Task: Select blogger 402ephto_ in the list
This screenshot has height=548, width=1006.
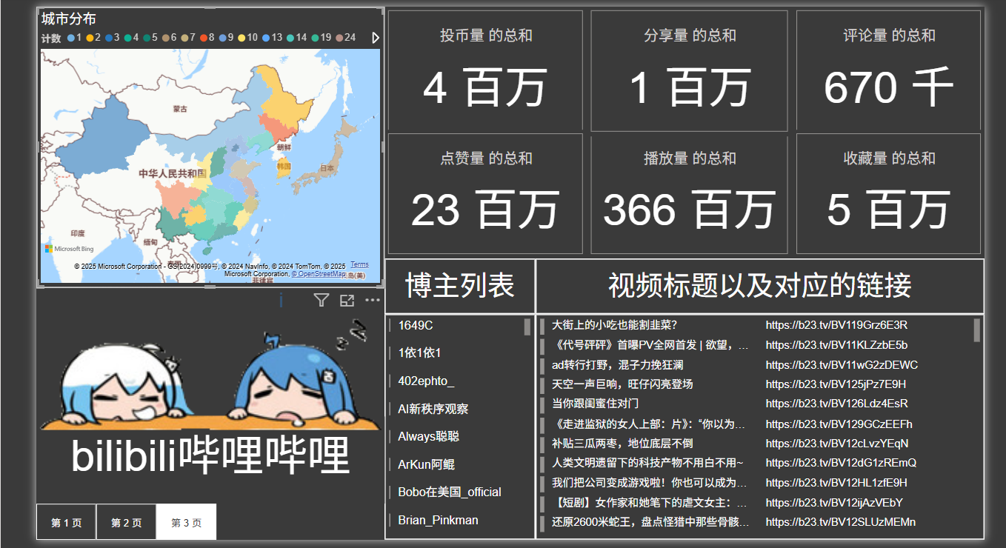Action: click(426, 381)
